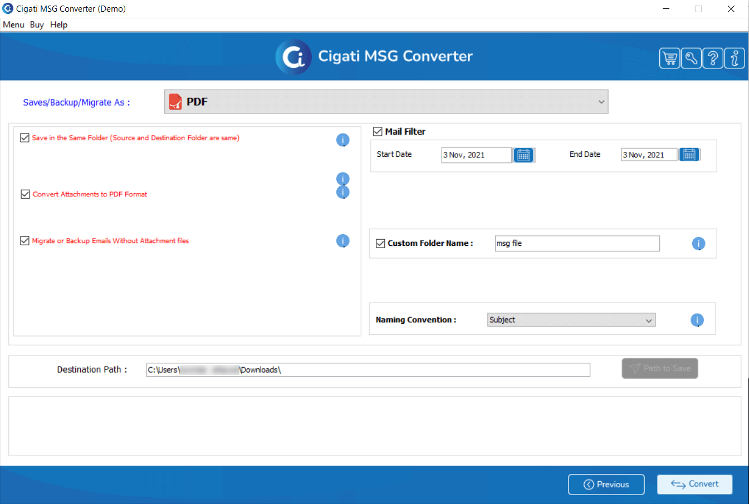
Task: Open the Buy menu
Action: 37,24
